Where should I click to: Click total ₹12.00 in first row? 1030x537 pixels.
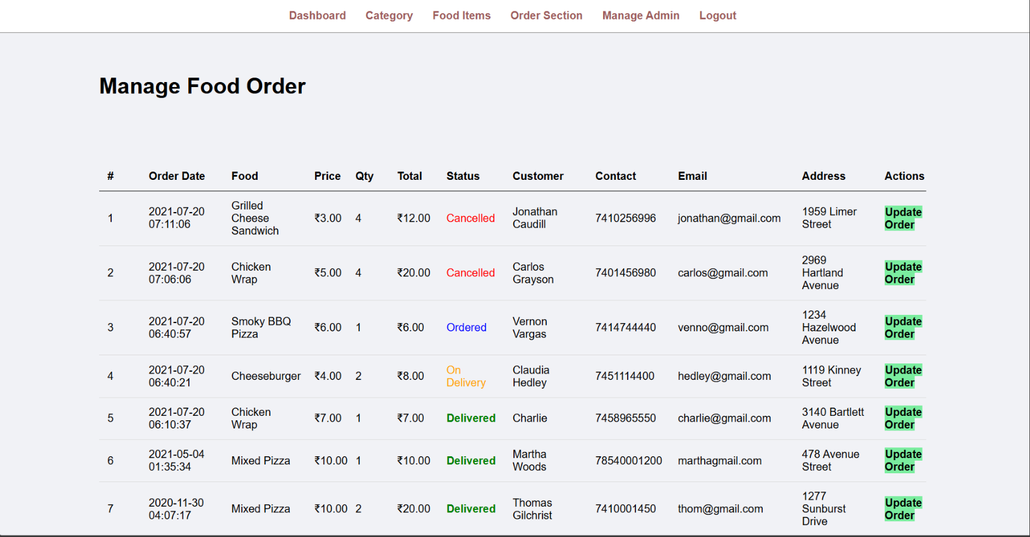pos(414,218)
